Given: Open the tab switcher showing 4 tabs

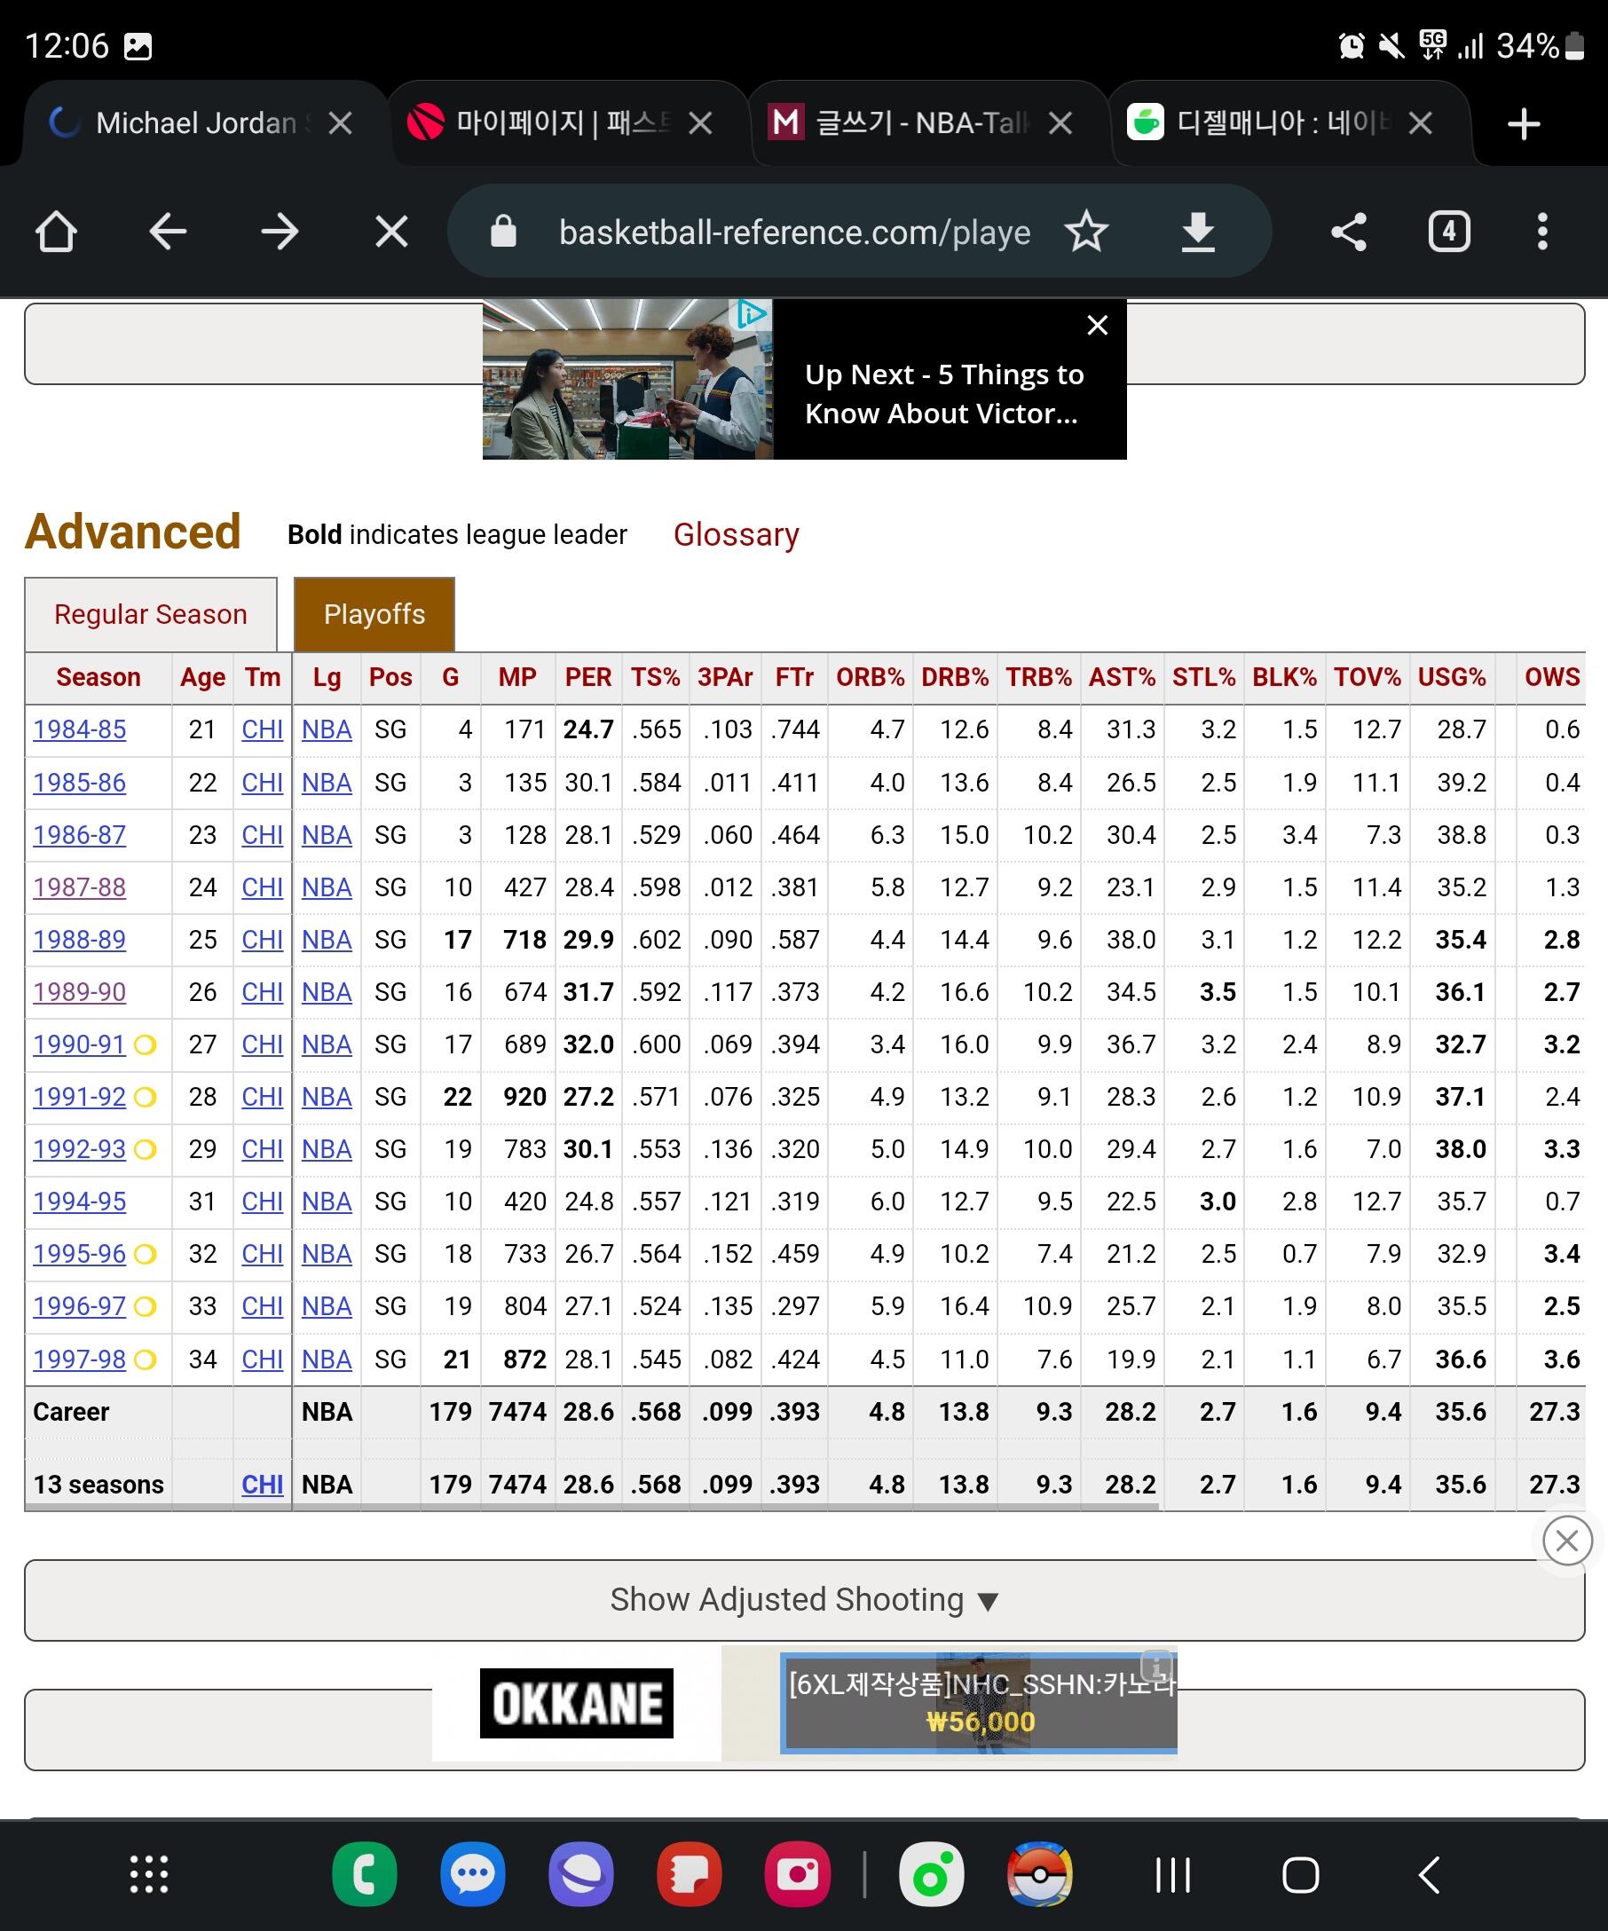Looking at the screenshot, I should [1449, 232].
